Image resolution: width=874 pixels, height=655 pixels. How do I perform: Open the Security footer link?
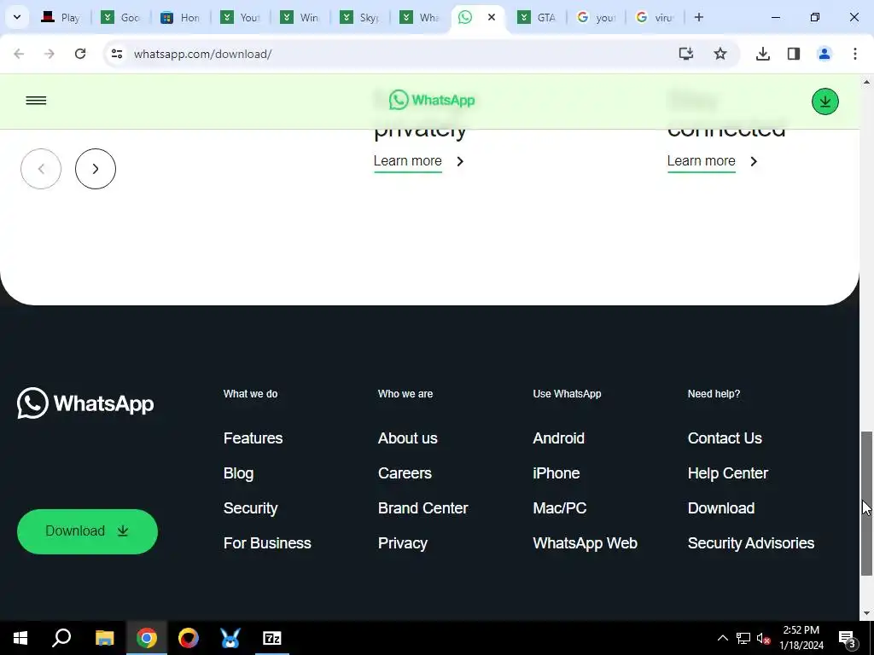pyautogui.click(x=250, y=508)
